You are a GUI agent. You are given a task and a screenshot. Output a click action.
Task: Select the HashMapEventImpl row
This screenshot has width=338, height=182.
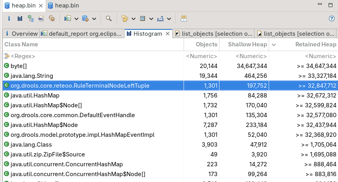click(170, 135)
